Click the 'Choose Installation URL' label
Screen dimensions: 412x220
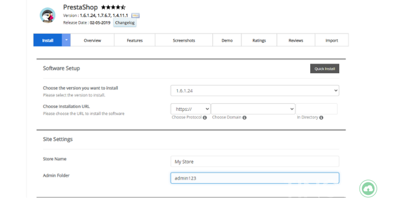coord(66,106)
